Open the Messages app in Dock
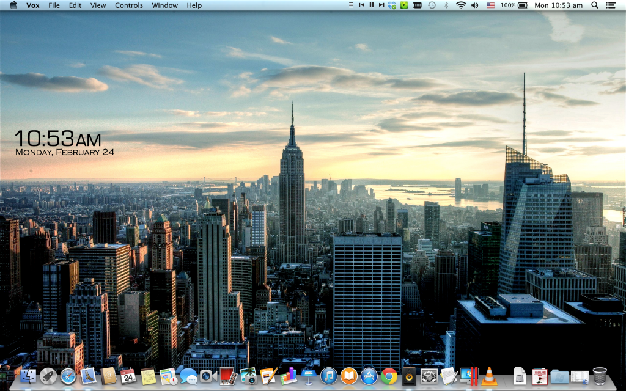Viewport: 626px width, 391px height. click(x=188, y=376)
